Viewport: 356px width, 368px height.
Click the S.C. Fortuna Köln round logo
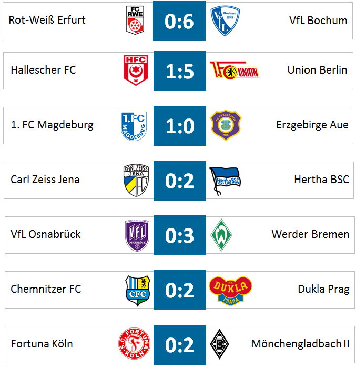coord(134,343)
